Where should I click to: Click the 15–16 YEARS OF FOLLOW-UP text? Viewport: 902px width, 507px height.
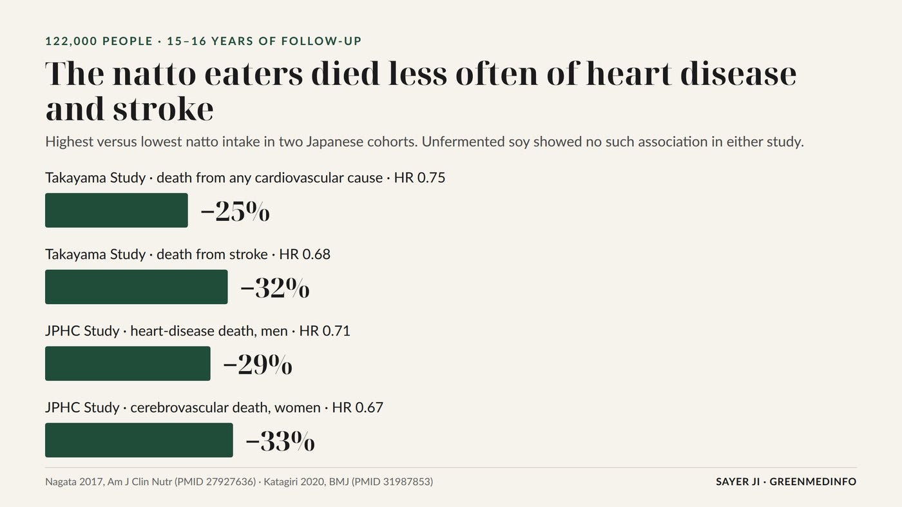(264, 41)
